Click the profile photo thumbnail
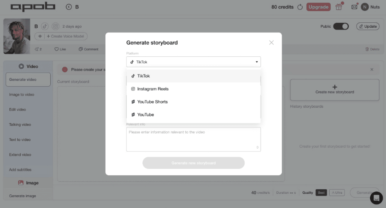Viewport: 386px width, 208px height. pos(17,36)
